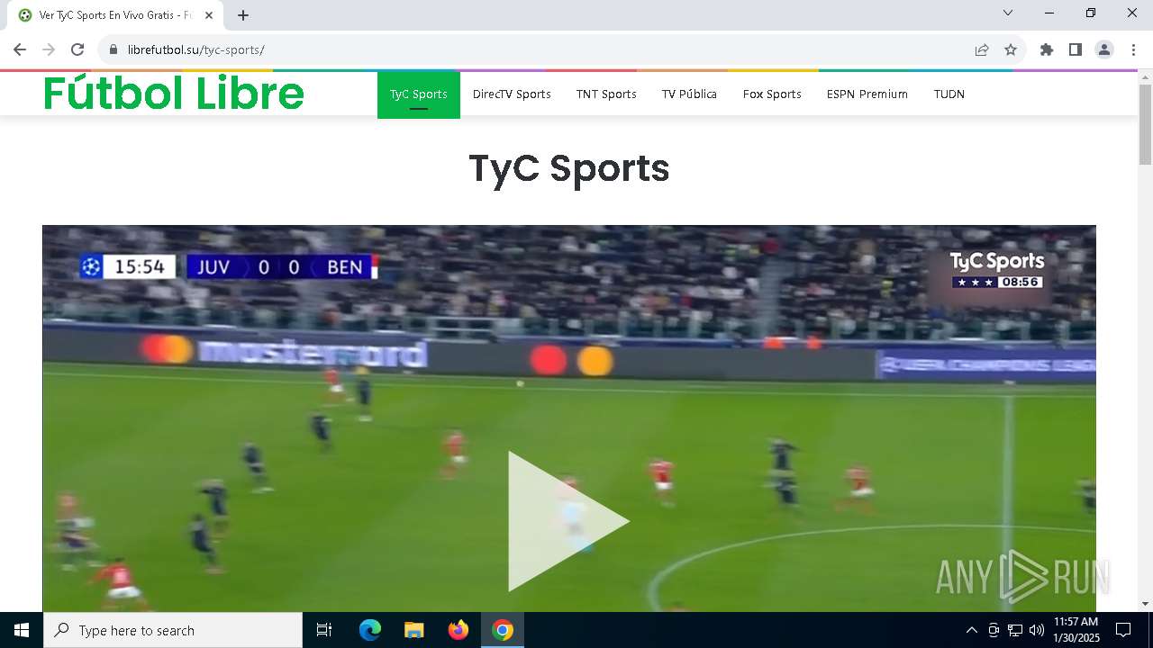Click the share page icon
The image size is (1153, 648).
pyautogui.click(x=982, y=49)
